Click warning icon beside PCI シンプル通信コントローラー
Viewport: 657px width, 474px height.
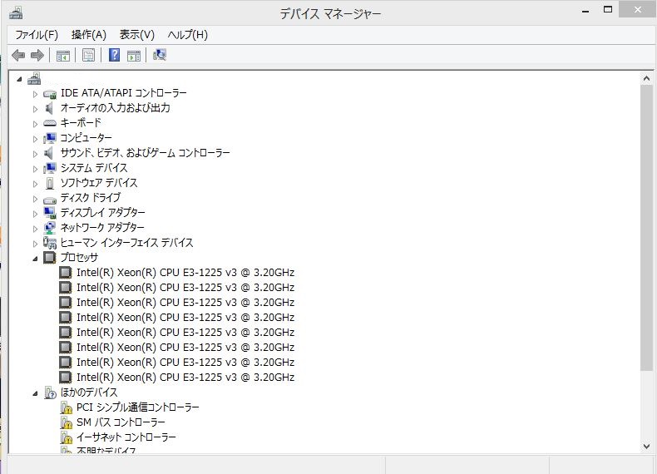pyautogui.click(x=67, y=407)
